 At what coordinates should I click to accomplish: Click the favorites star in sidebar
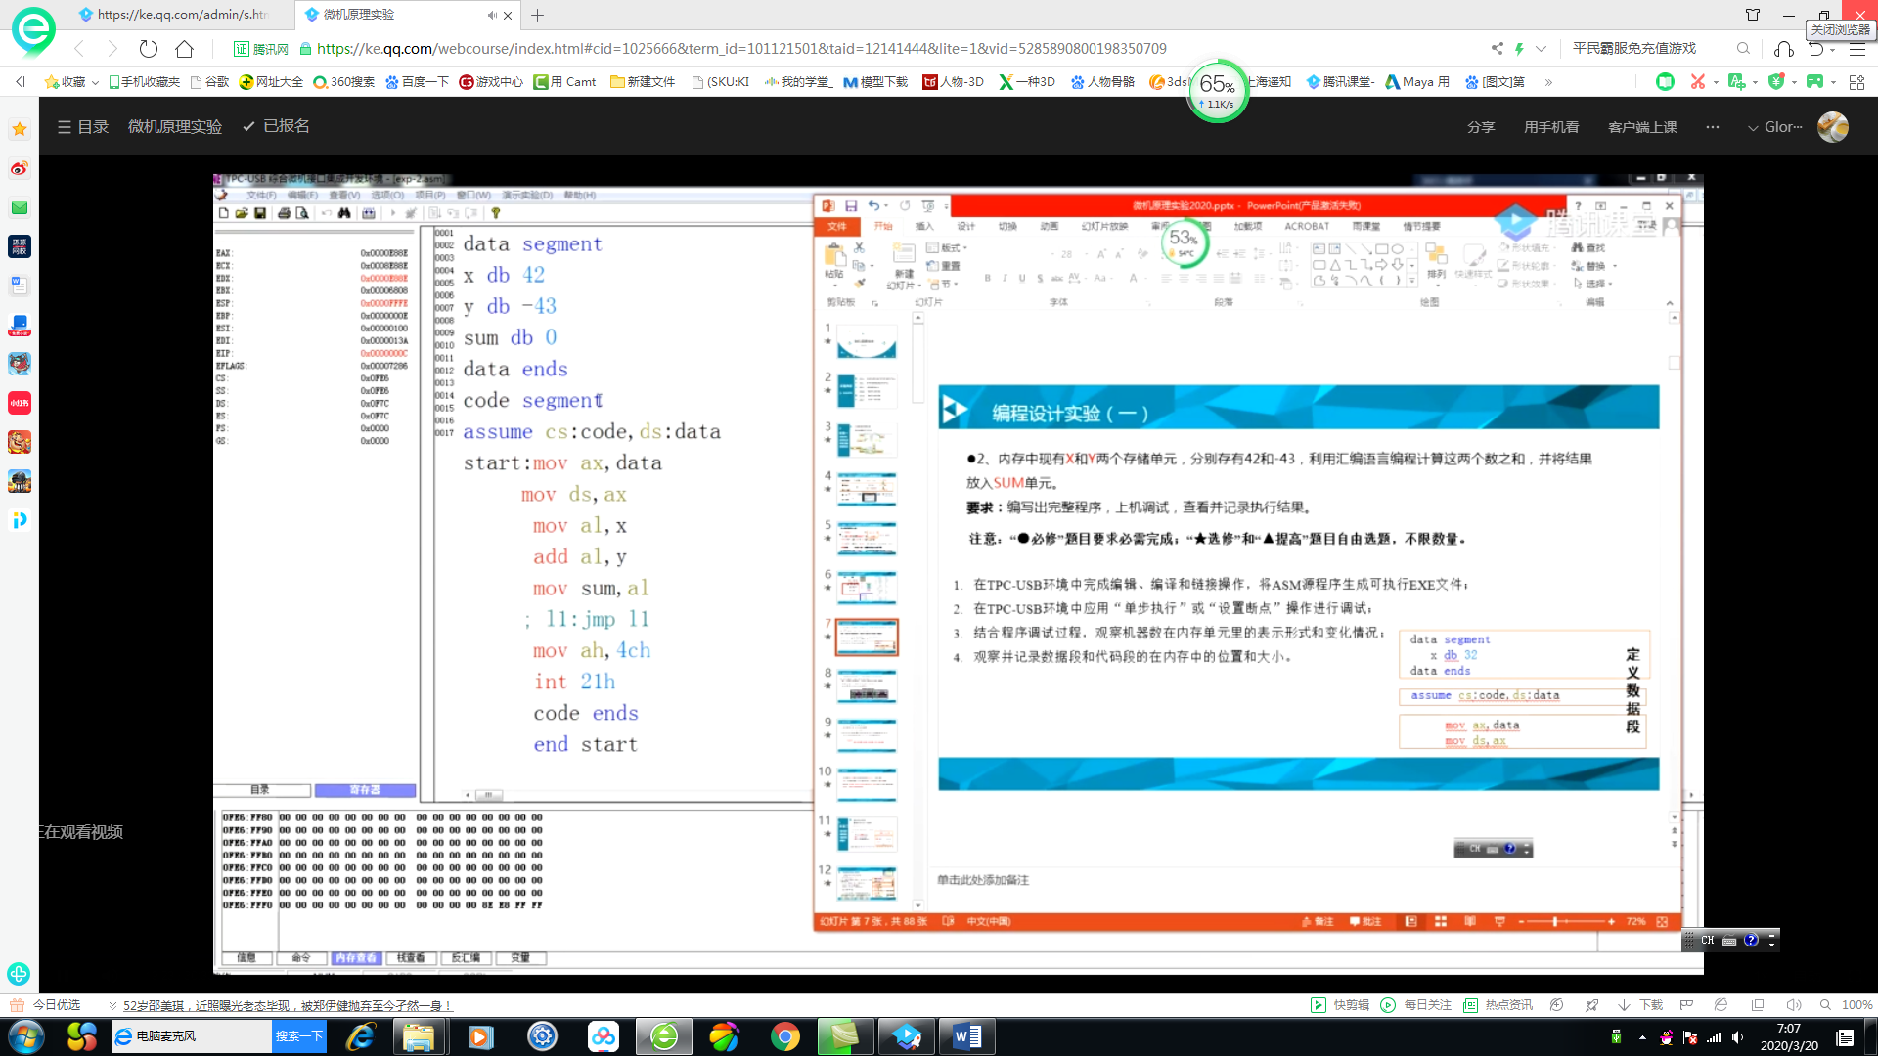click(20, 129)
